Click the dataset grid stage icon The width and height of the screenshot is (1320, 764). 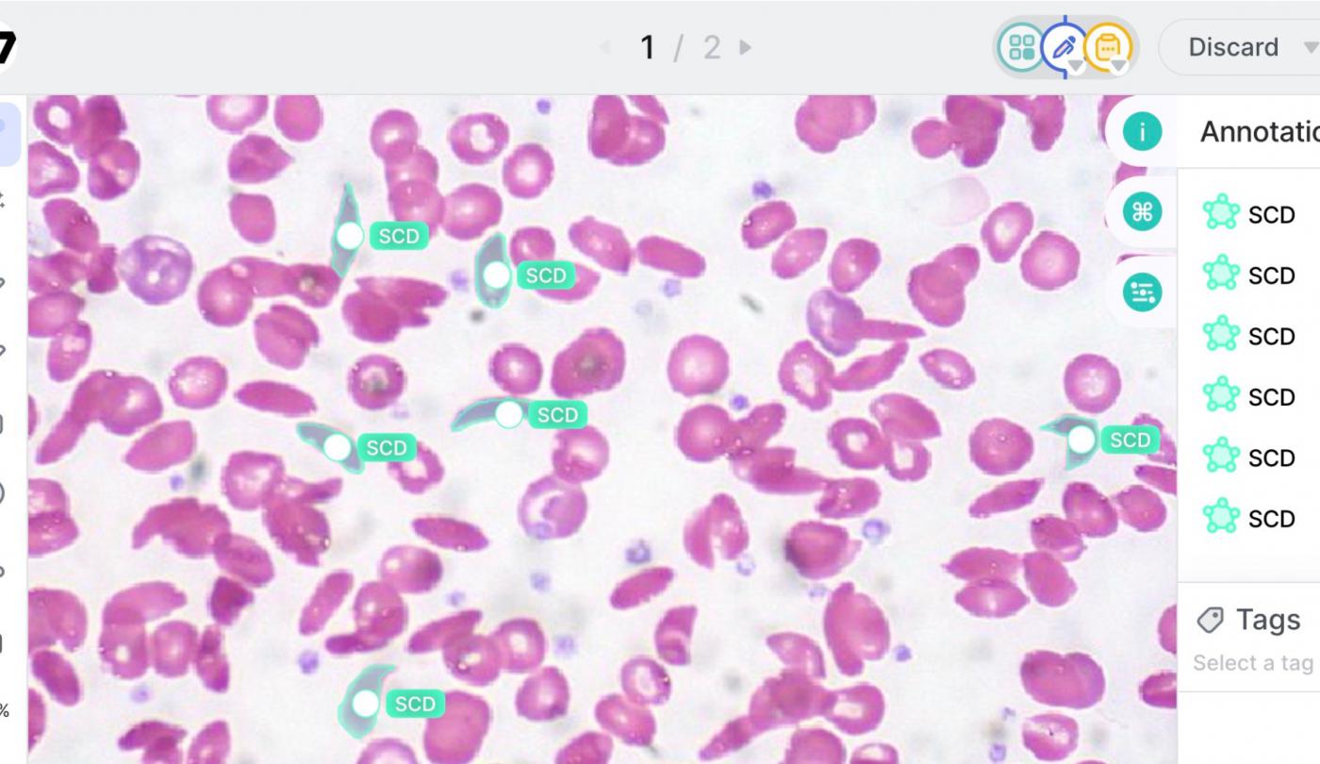(1021, 47)
